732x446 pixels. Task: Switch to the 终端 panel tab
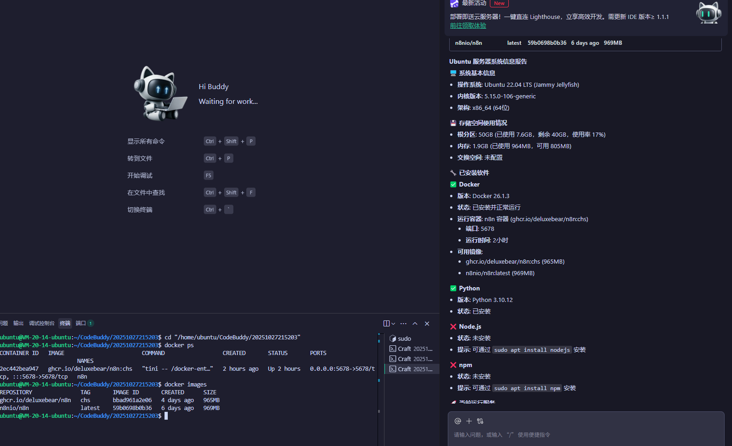(65, 323)
